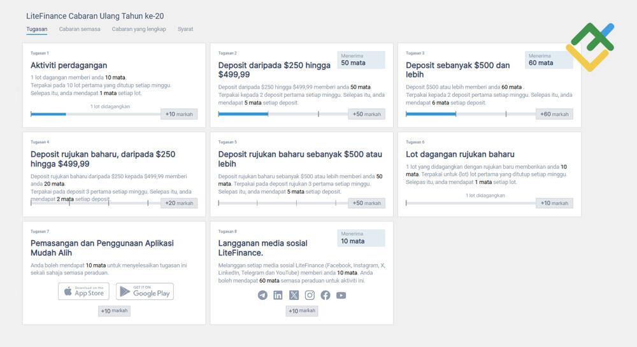Viewport: 637px width, 347px height.
Task: Click the Tugasan 8 label
Action: coord(227,231)
